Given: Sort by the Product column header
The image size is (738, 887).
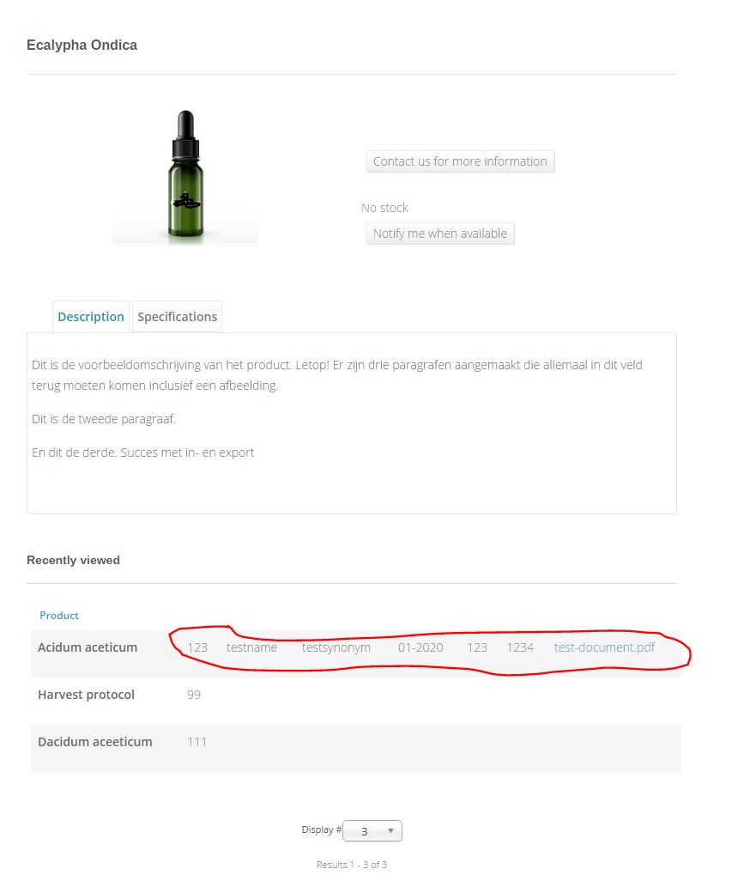Looking at the screenshot, I should 59,616.
